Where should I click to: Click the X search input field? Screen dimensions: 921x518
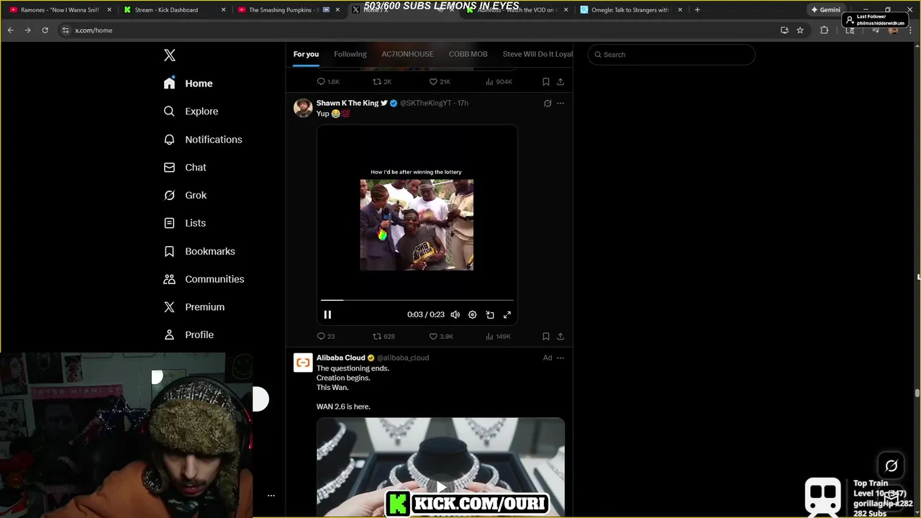[x=671, y=55]
